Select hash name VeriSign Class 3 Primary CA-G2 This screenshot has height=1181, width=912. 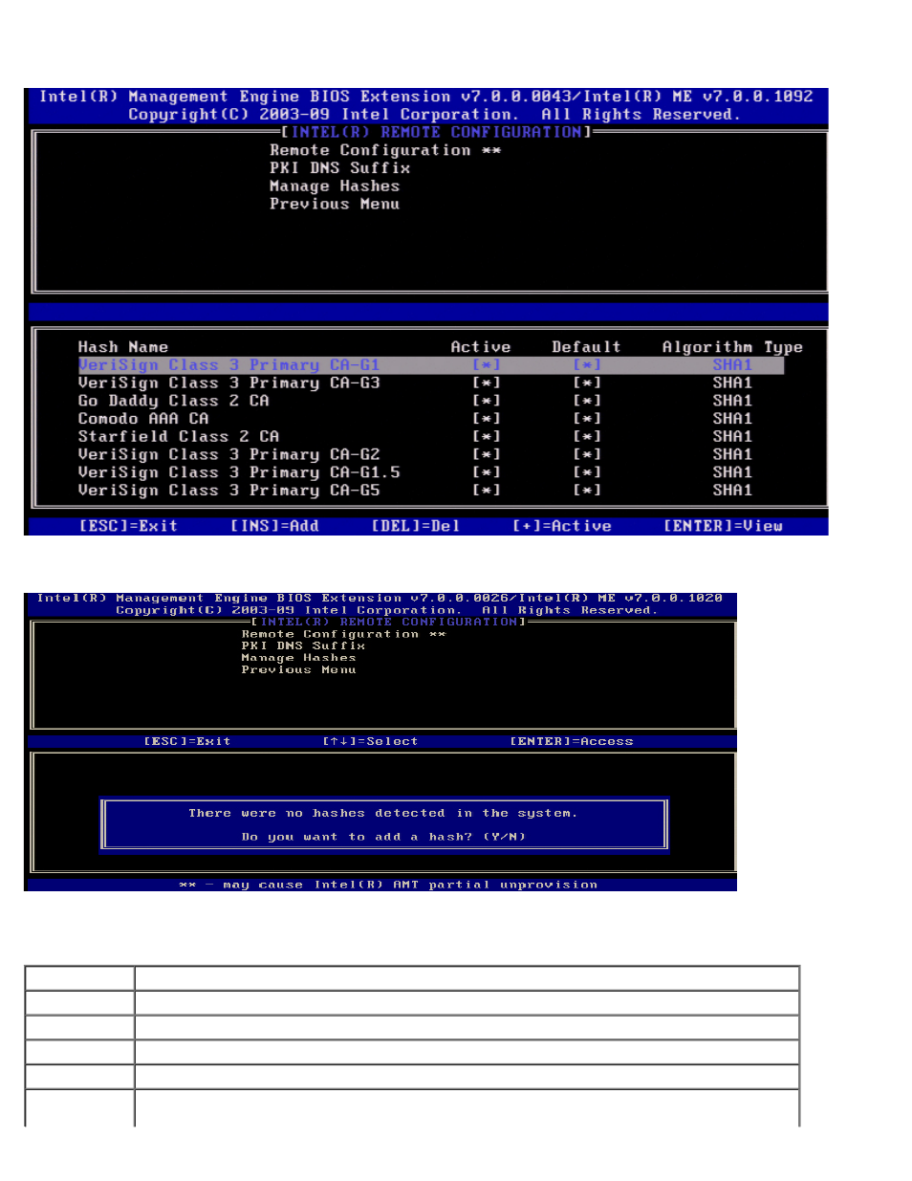click(x=228, y=454)
